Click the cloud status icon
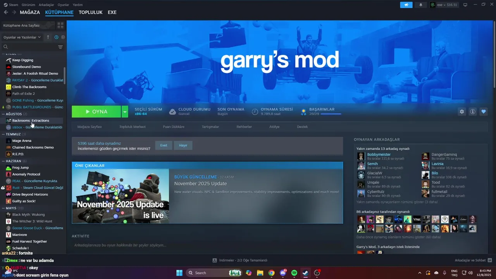Screen dimensions: 496x279 (172, 112)
